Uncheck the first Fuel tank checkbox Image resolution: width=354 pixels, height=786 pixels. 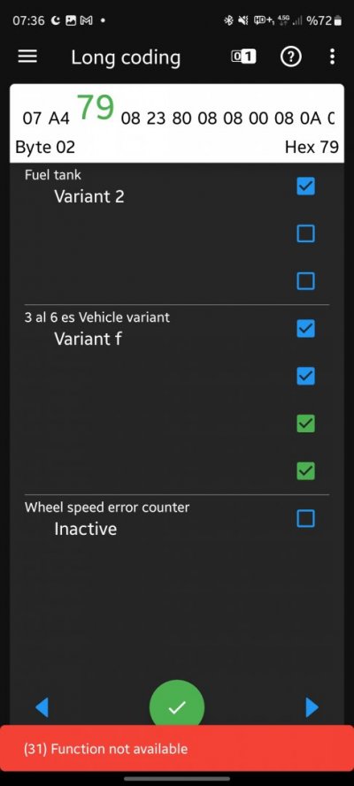click(306, 187)
